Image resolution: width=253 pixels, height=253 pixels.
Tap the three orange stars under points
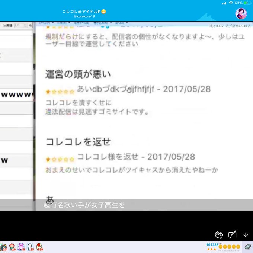pos(211,249)
